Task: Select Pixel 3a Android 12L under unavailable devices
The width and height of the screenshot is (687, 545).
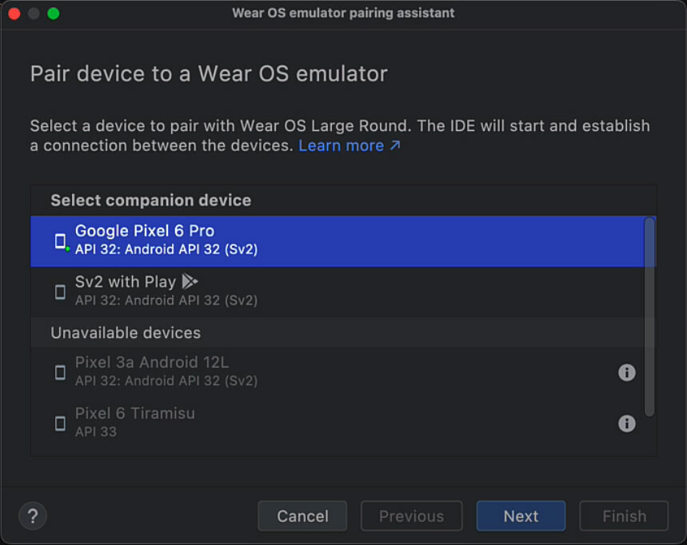Action: coord(320,371)
